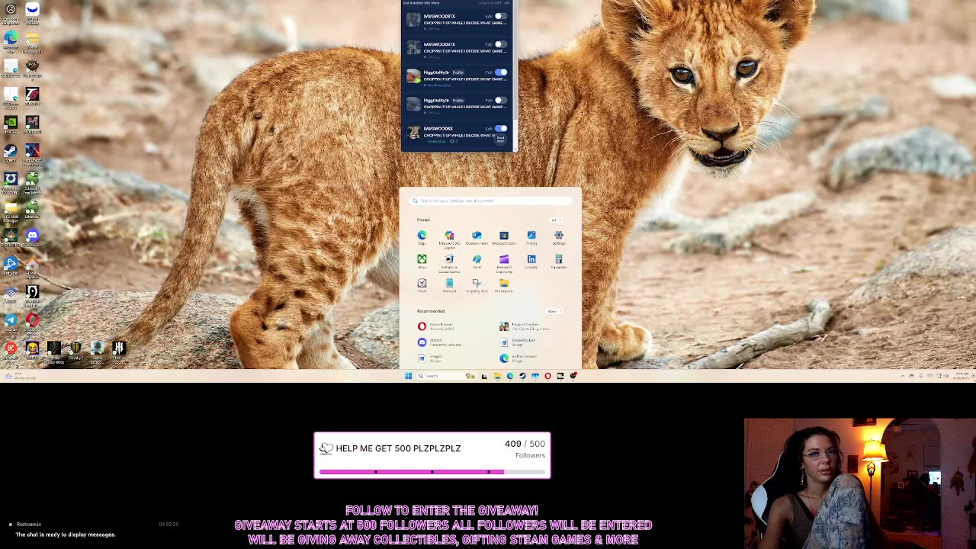
Task: Open Opera icon on the taskbar
Action: 547,376
